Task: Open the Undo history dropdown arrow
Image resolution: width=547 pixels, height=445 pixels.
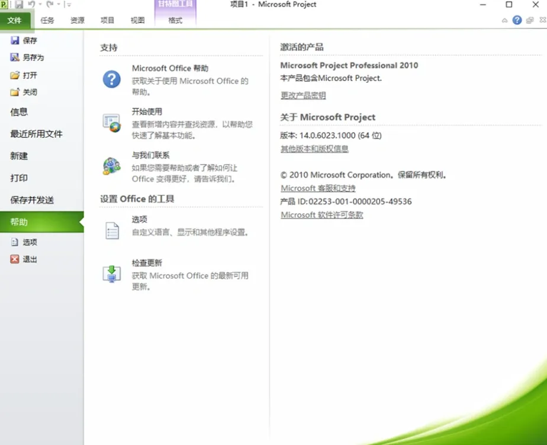Action: 40,5
